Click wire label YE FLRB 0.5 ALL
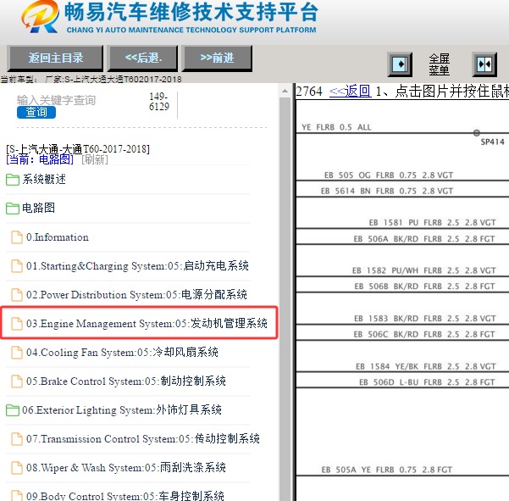 pos(336,127)
